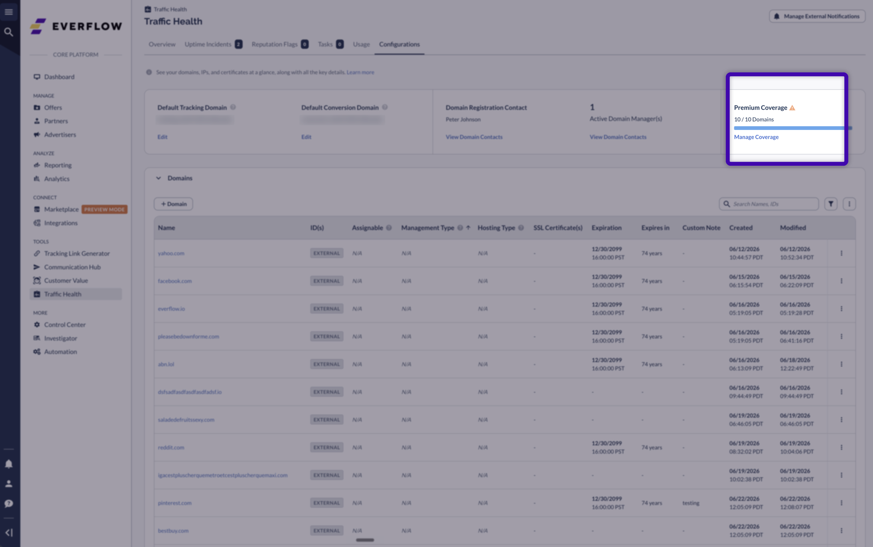
Task: Open Tracking Link Generator
Action: (76, 254)
